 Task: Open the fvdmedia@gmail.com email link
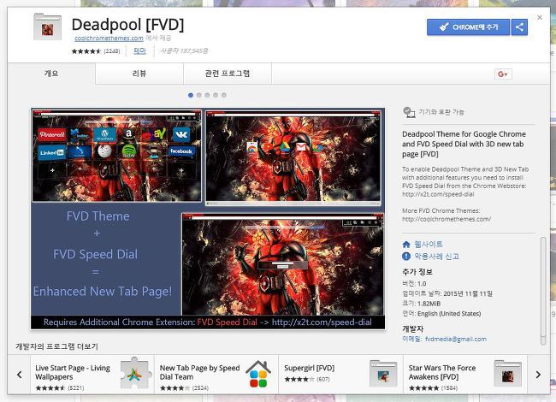pyautogui.click(x=456, y=339)
